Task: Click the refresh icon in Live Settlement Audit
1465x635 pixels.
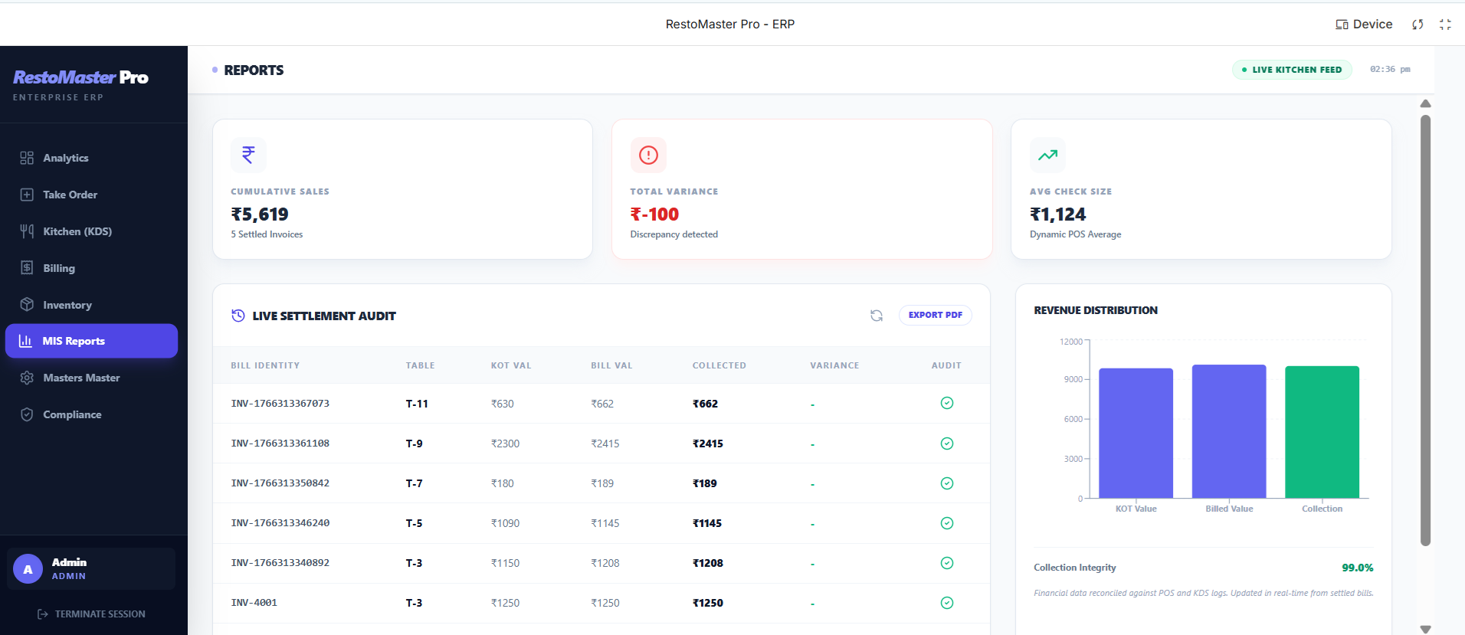Action: coord(877,316)
